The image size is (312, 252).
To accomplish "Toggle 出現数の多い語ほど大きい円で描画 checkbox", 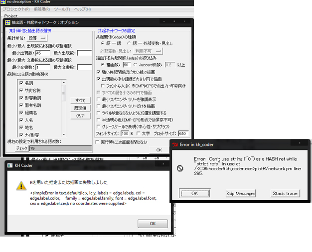I will tap(98, 79).
